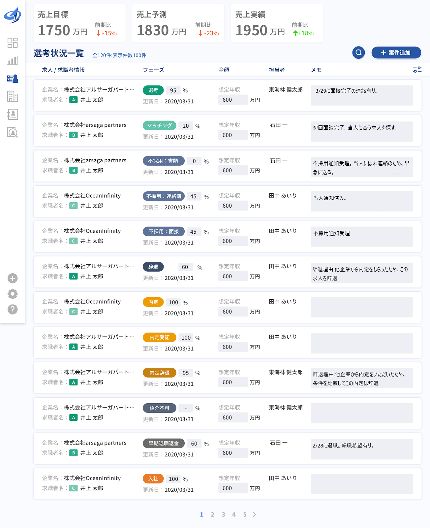430x528 pixels.
Task: Go to page 3 in pagination
Action: [x=223, y=514]
